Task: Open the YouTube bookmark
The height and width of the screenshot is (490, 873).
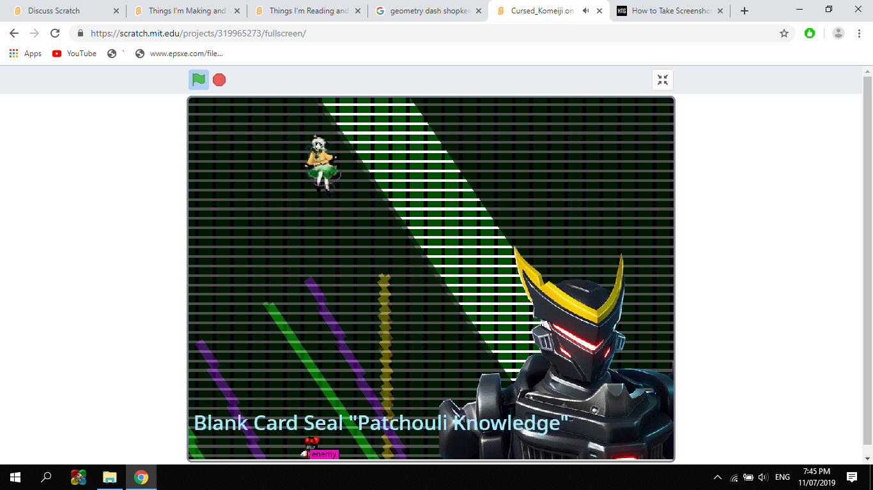Action: point(75,54)
